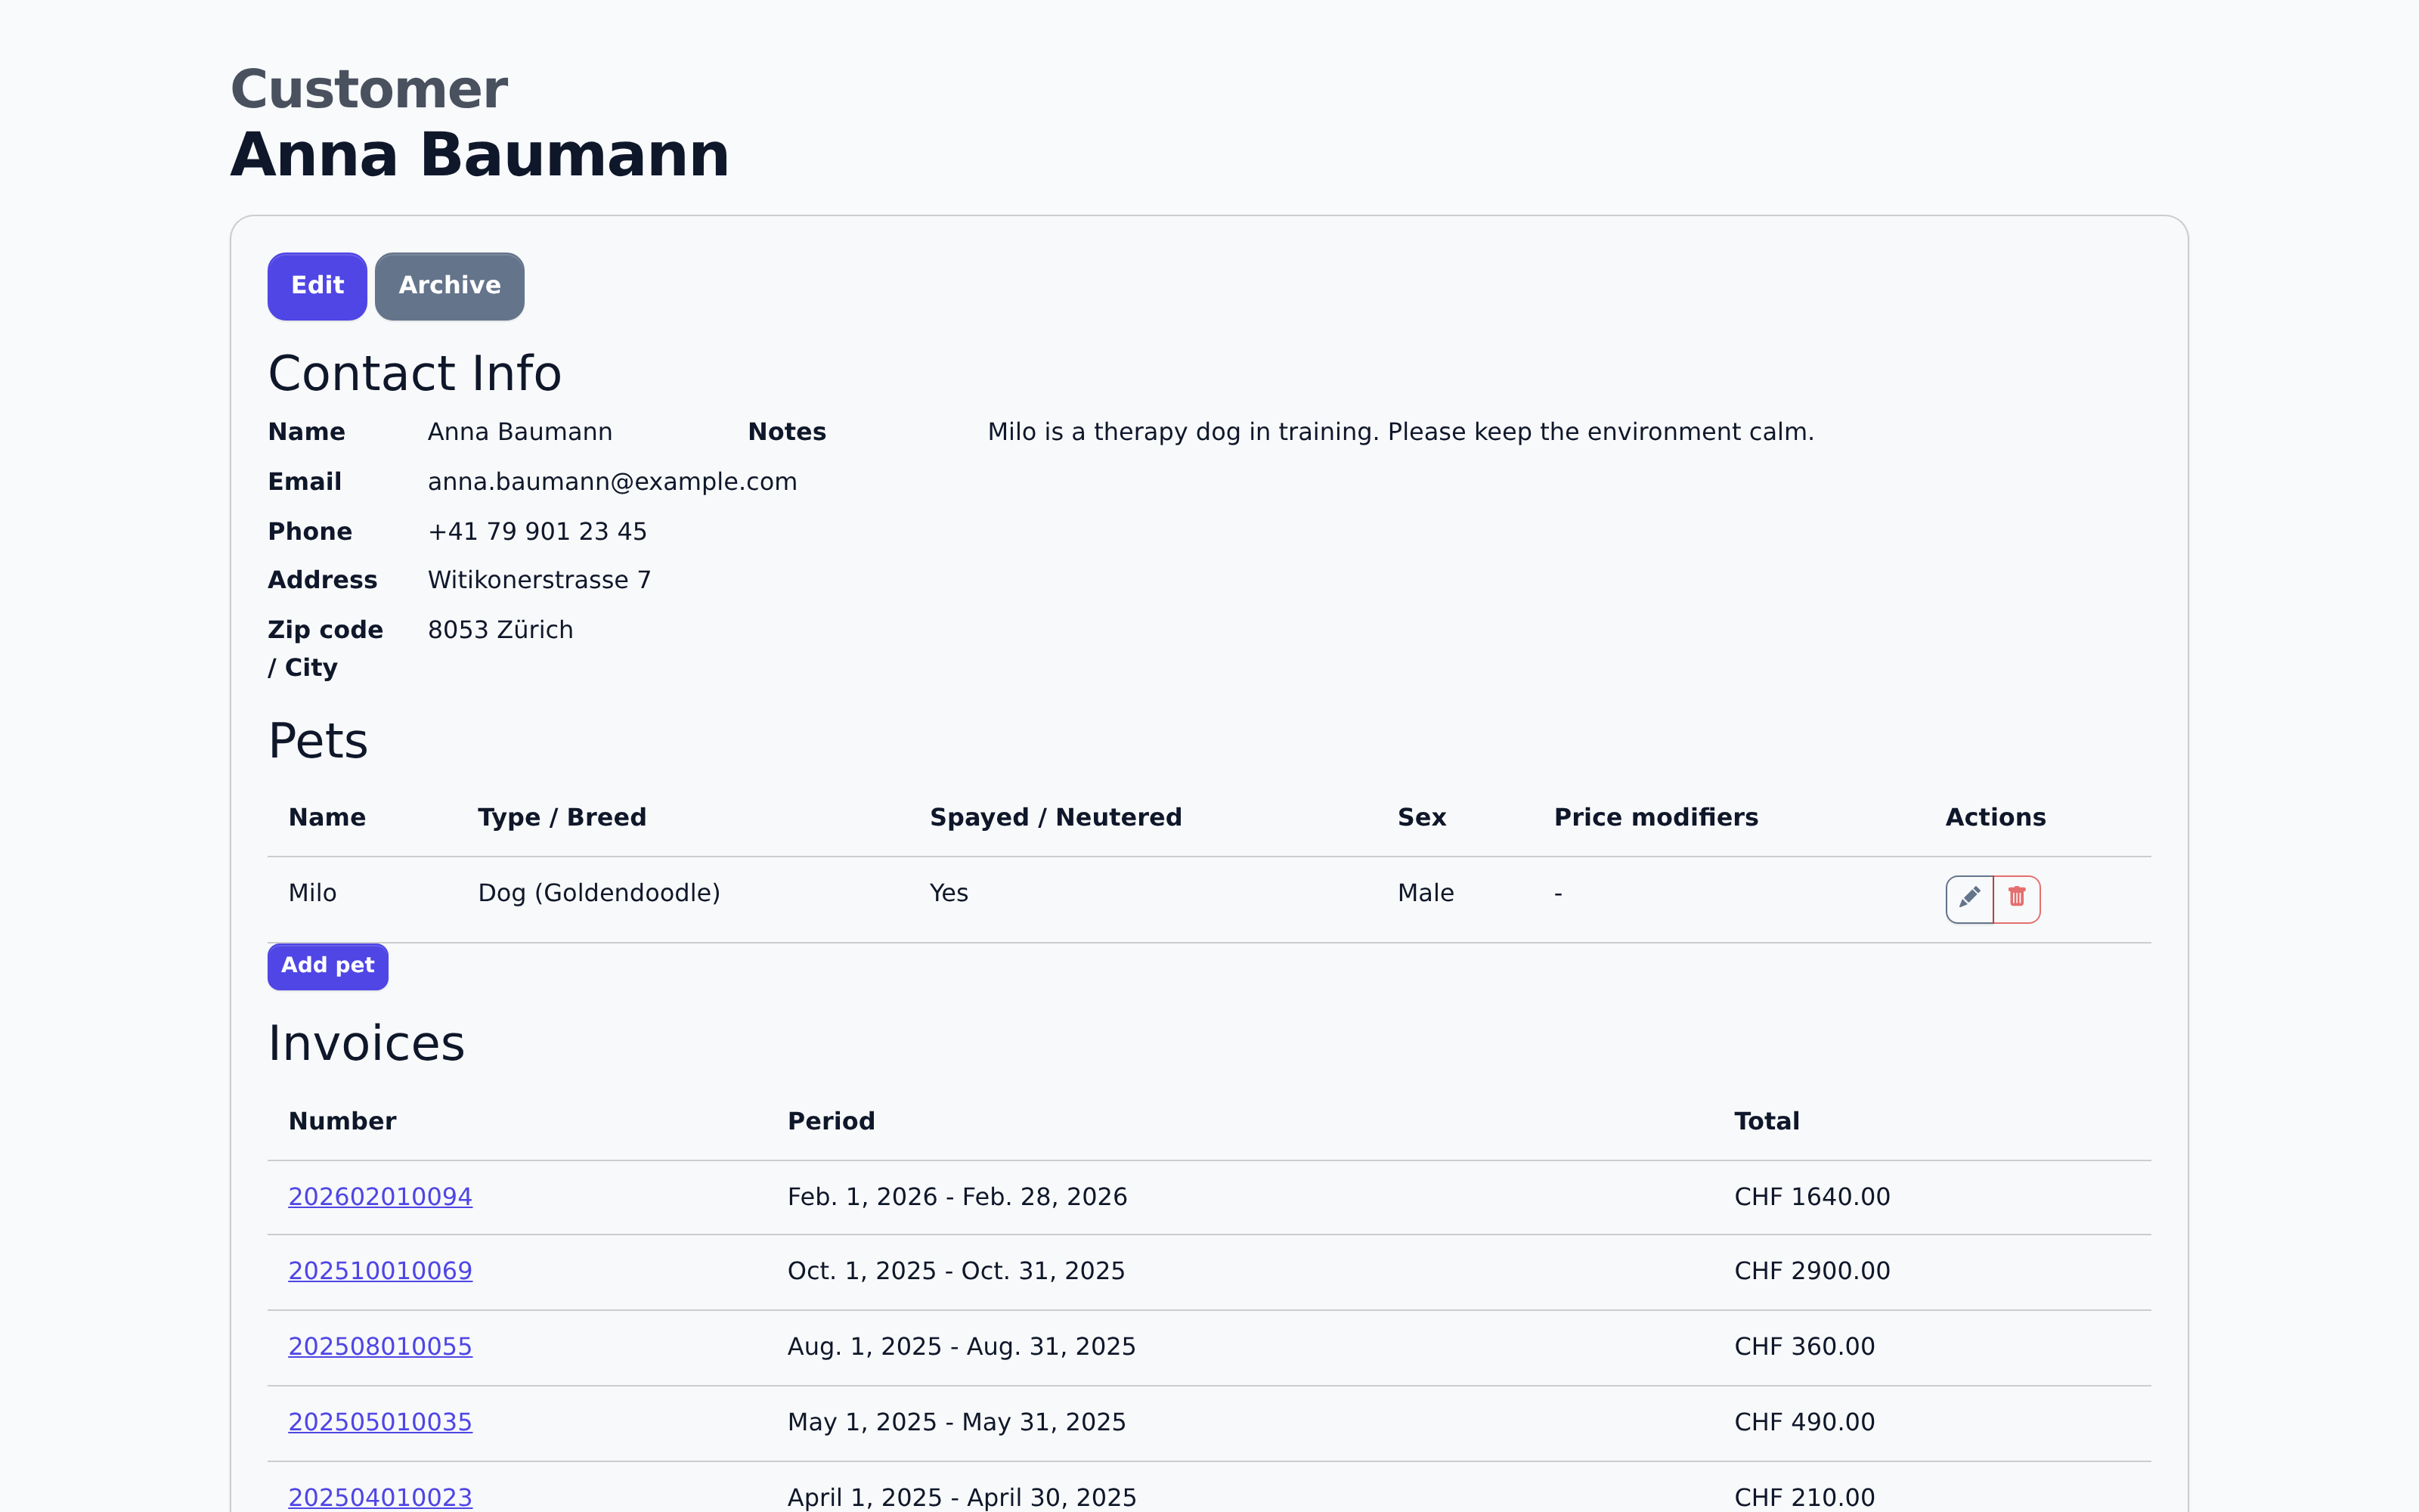Open invoice 202505010035
2419x1512 pixels.
pyautogui.click(x=379, y=1421)
